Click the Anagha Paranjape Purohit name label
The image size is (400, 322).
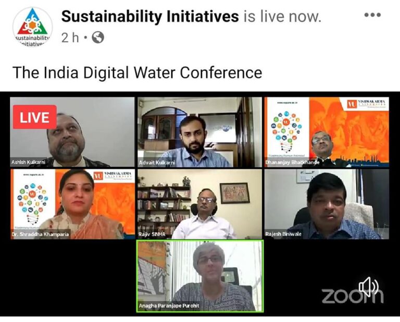coord(169,305)
